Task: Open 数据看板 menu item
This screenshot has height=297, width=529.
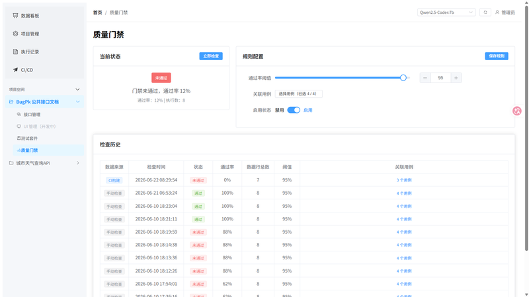Action: (44, 15)
